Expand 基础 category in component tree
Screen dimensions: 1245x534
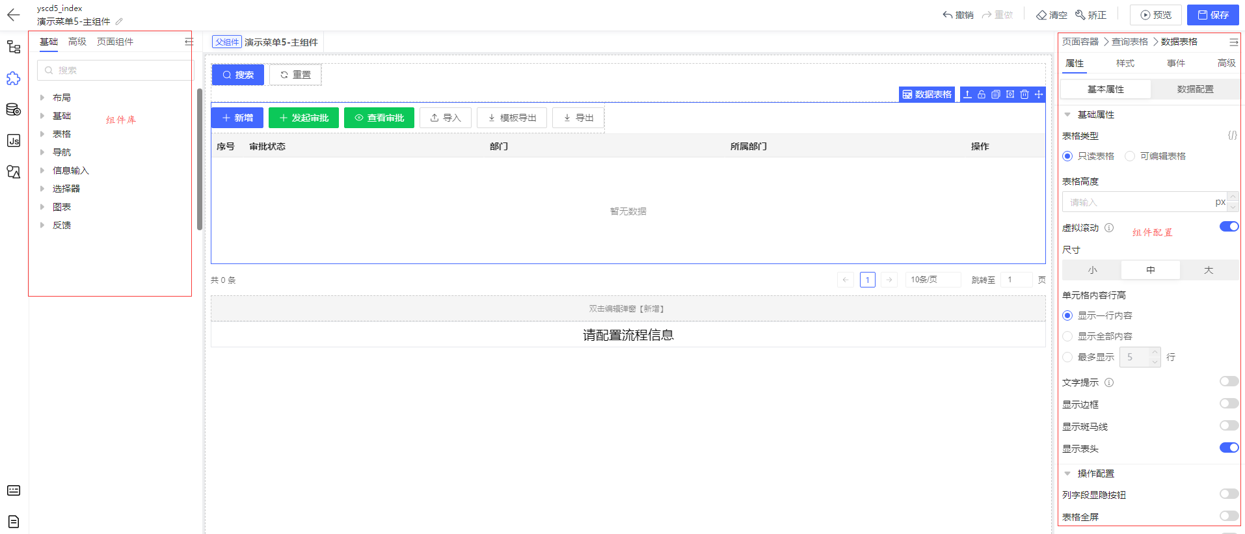point(42,116)
